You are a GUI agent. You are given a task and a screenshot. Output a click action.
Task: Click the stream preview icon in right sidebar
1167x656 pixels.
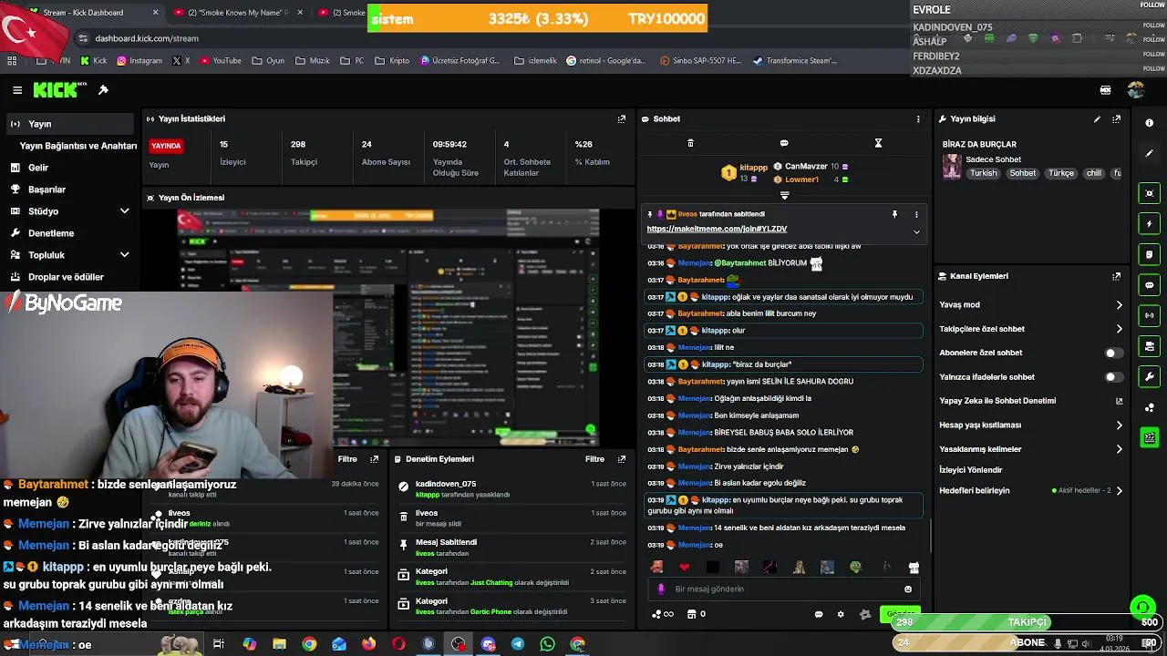coord(1149,193)
